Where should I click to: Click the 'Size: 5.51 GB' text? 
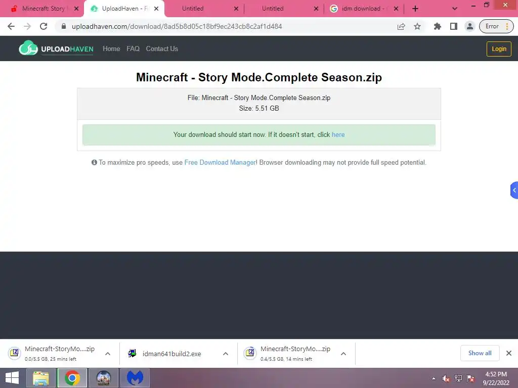coord(259,108)
